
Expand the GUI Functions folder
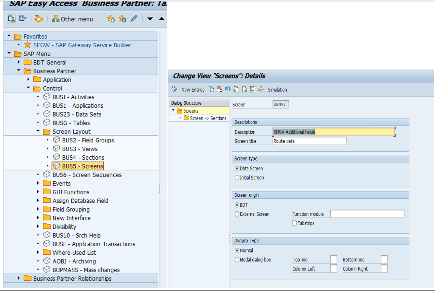[x=38, y=192]
